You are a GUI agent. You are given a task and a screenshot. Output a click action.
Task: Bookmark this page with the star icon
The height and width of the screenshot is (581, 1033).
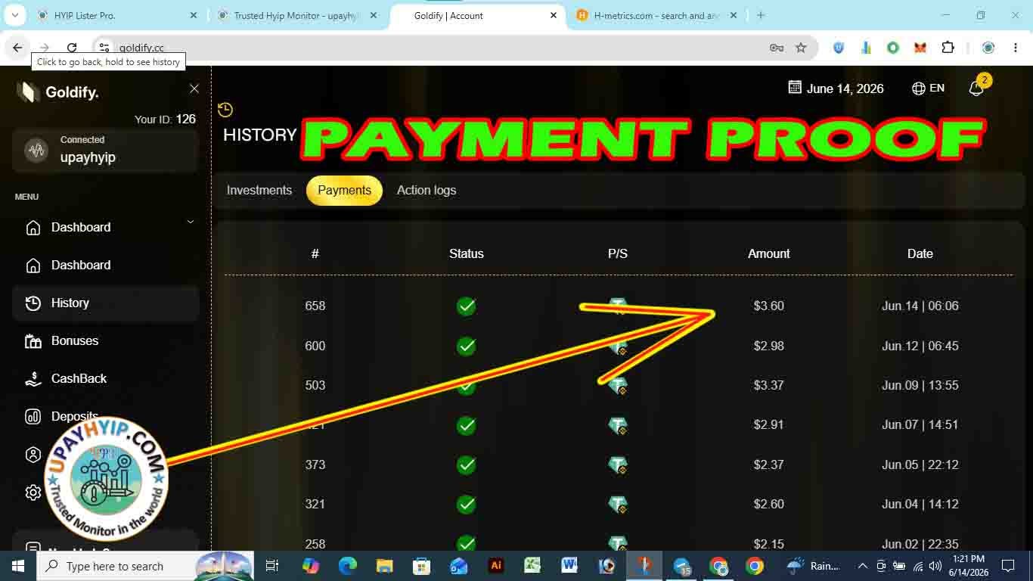(801, 48)
